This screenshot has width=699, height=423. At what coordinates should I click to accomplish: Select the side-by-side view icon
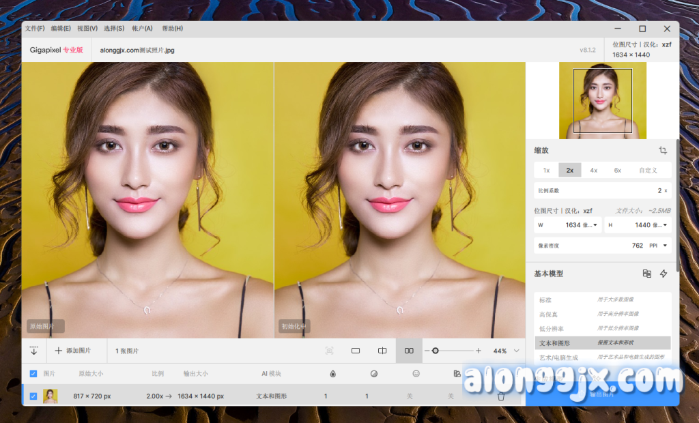[409, 351]
